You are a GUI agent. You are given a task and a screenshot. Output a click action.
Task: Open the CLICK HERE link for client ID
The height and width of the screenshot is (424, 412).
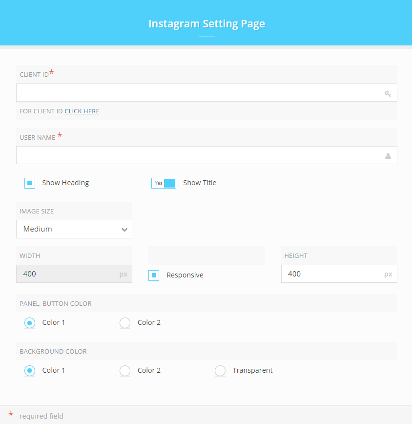[82, 111]
